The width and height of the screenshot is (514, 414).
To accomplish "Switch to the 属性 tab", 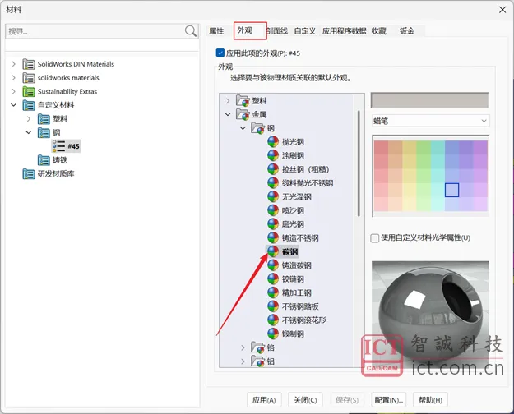I will tap(216, 31).
